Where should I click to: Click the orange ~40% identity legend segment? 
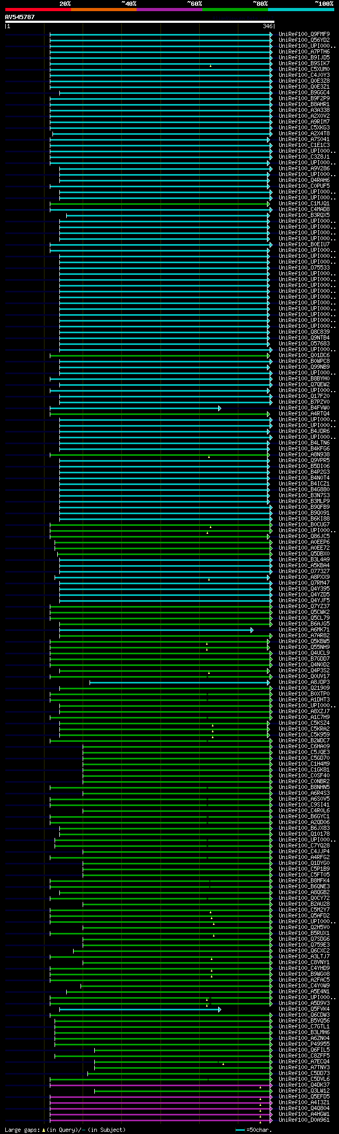click(x=103, y=9)
